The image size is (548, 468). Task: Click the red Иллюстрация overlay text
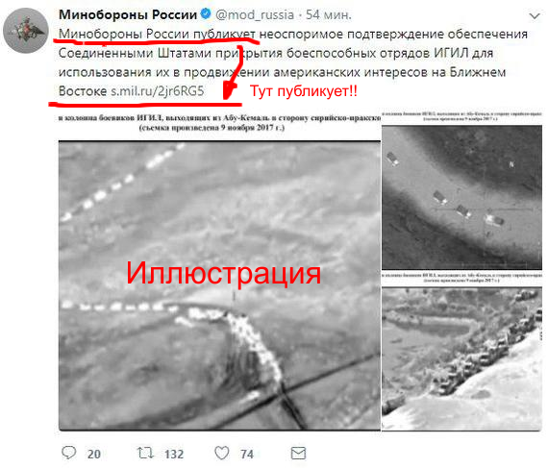(223, 274)
